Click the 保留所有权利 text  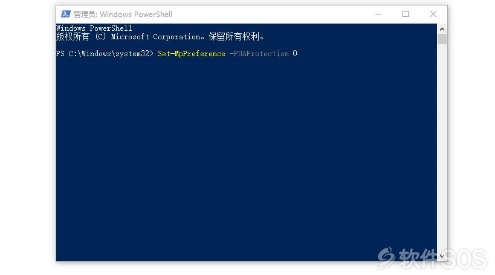[x=234, y=37]
